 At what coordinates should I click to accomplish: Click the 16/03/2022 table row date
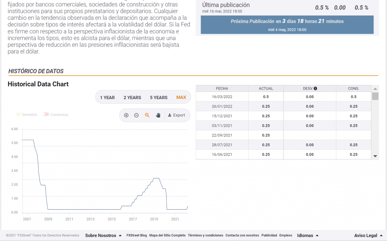pyautogui.click(x=222, y=96)
